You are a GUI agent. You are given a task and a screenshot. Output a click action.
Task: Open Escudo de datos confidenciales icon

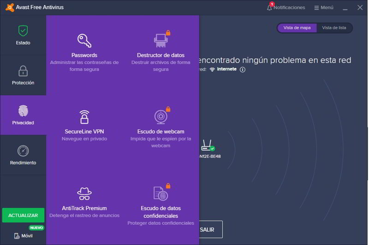[161, 193]
